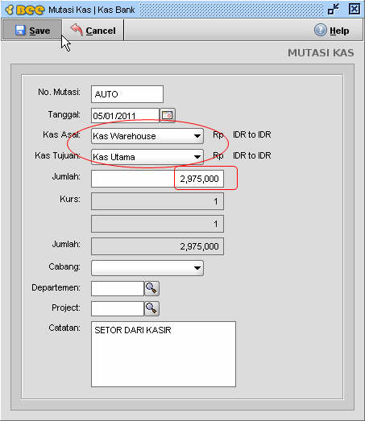The image size is (365, 421).
Task: Expand the Kas Asal dropdown
Action: point(147,136)
